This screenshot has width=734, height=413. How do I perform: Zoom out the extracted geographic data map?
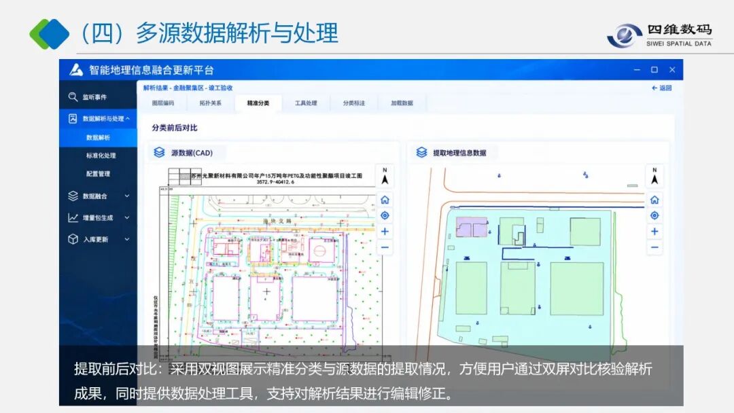[x=654, y=247]
